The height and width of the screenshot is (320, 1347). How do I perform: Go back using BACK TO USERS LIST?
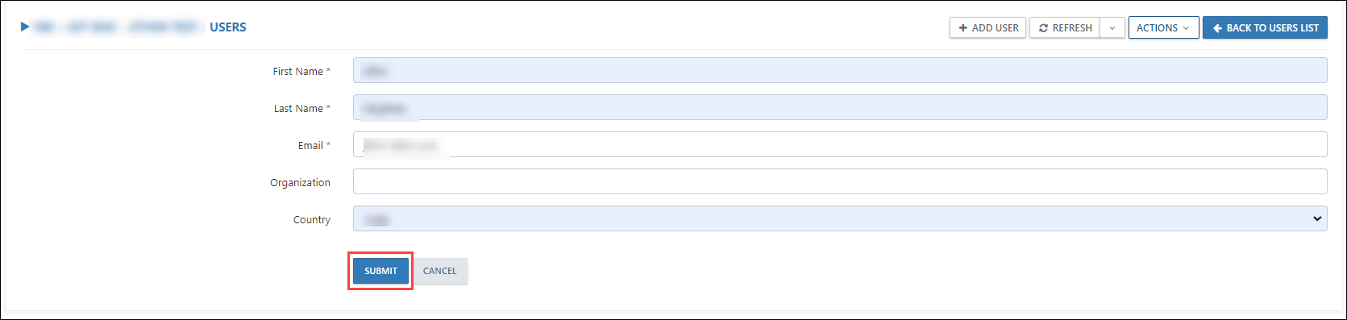pyautogui.click(x=1265, y=27)
